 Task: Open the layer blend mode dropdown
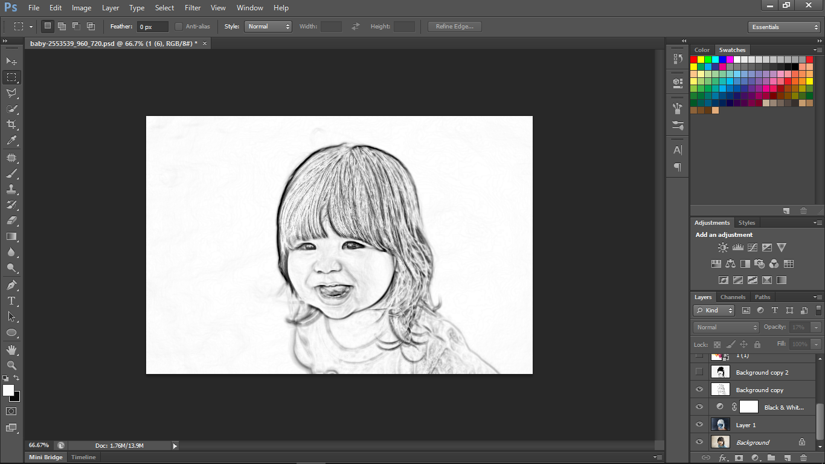point(726,327)
